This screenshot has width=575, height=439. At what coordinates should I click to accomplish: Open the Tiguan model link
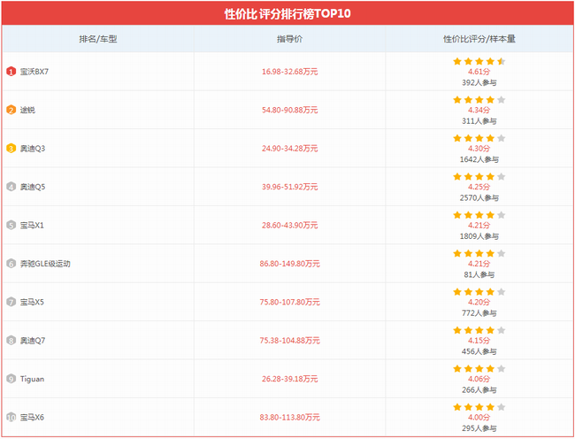32,379
